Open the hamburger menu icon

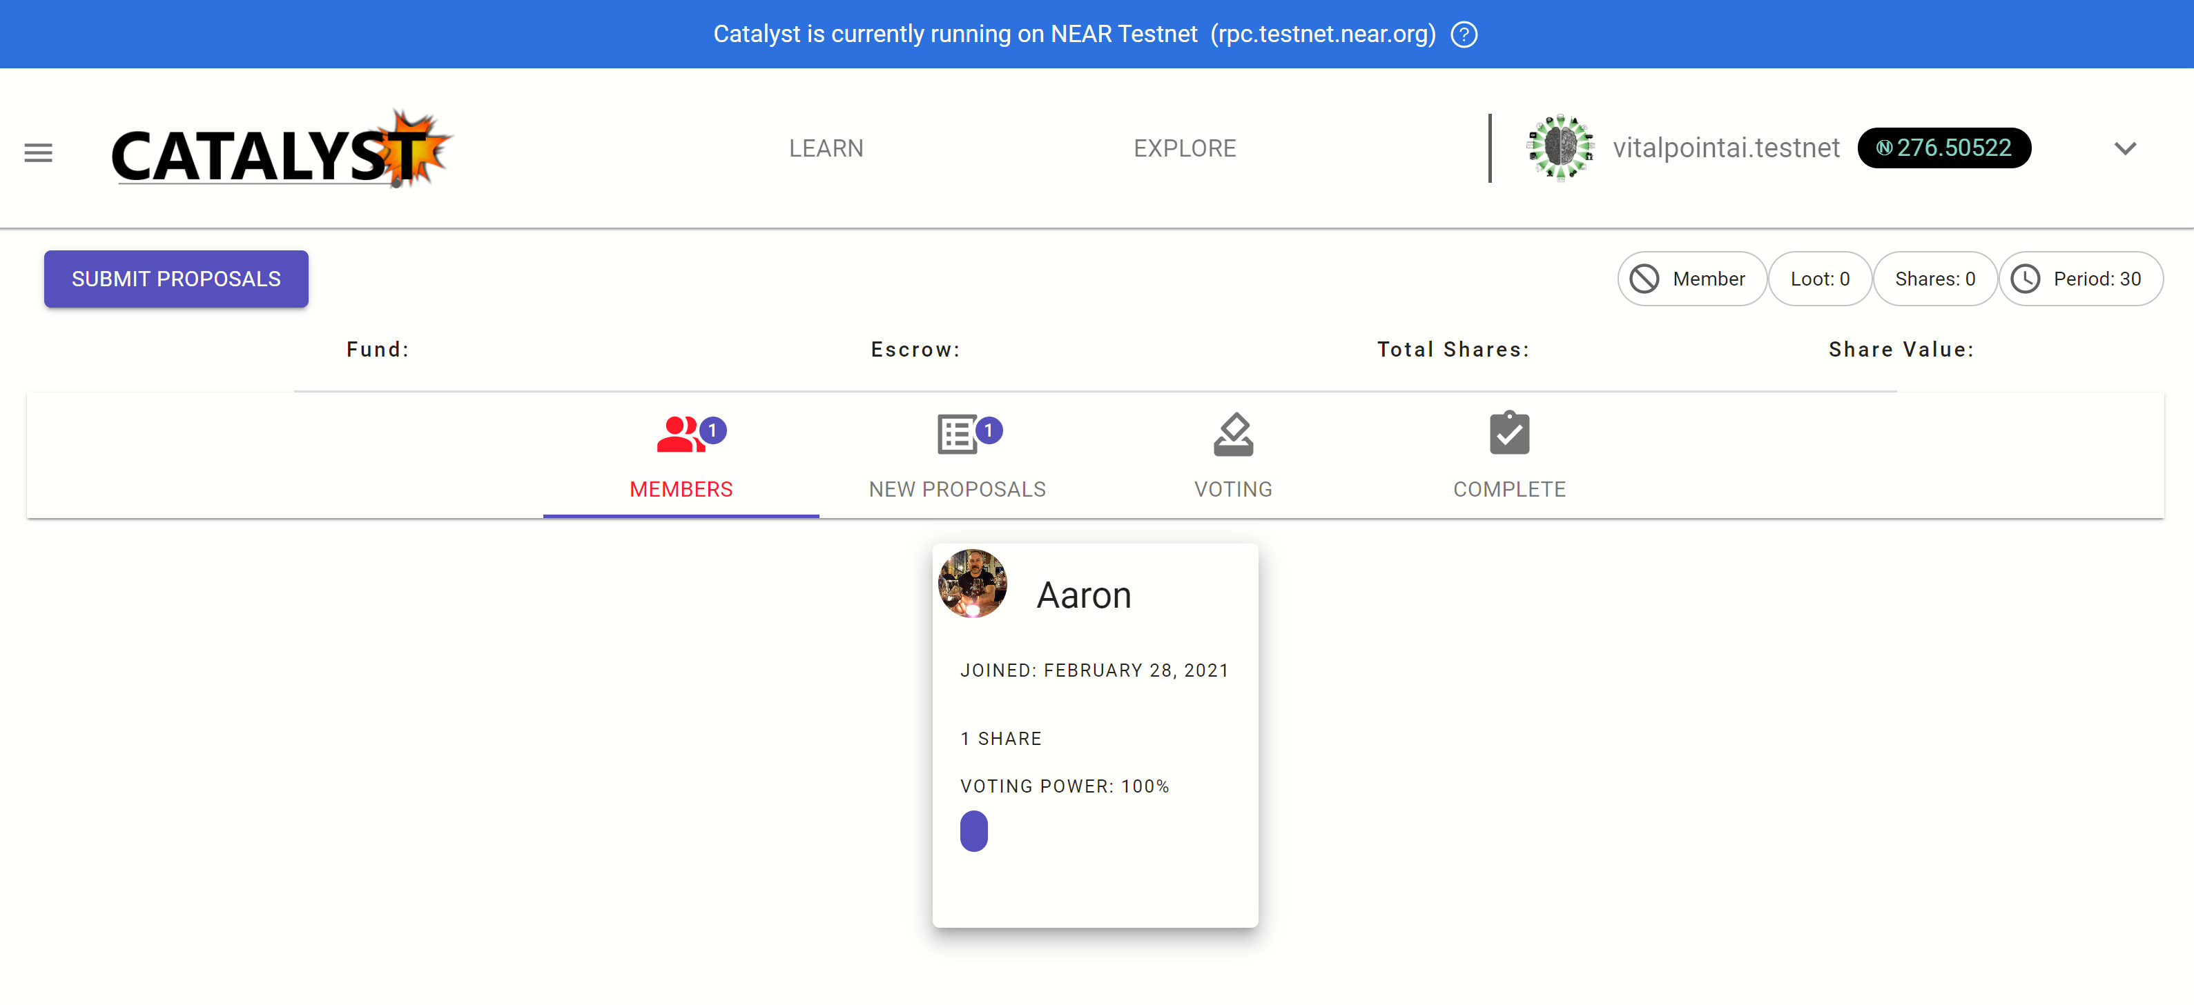click(39, 153)
